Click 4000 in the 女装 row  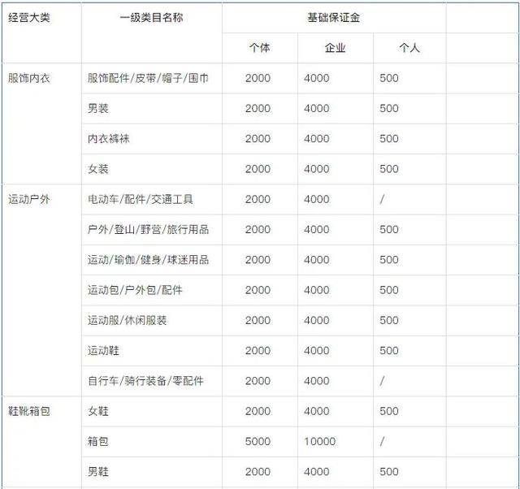(x=316, y=169)
